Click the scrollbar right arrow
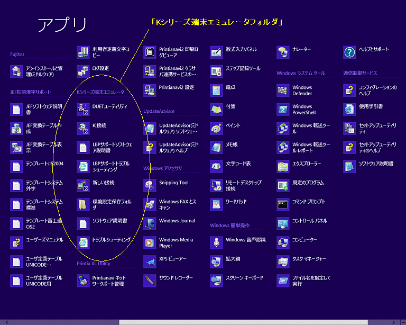The width and height of the screenshot is (406, 325). pyautogui.click(x=393, y=322)
